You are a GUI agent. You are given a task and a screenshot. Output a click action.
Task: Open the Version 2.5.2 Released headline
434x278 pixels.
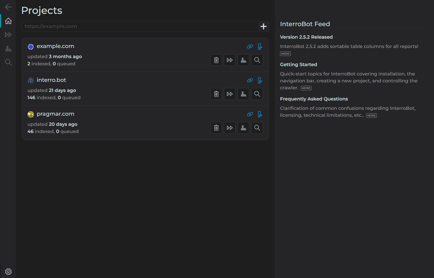[306, 37]
